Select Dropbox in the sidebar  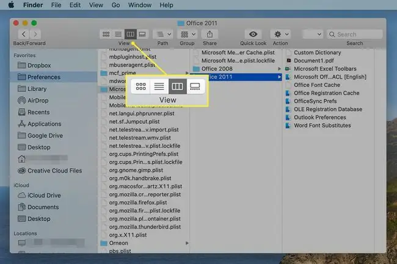(x=54, y=65)
